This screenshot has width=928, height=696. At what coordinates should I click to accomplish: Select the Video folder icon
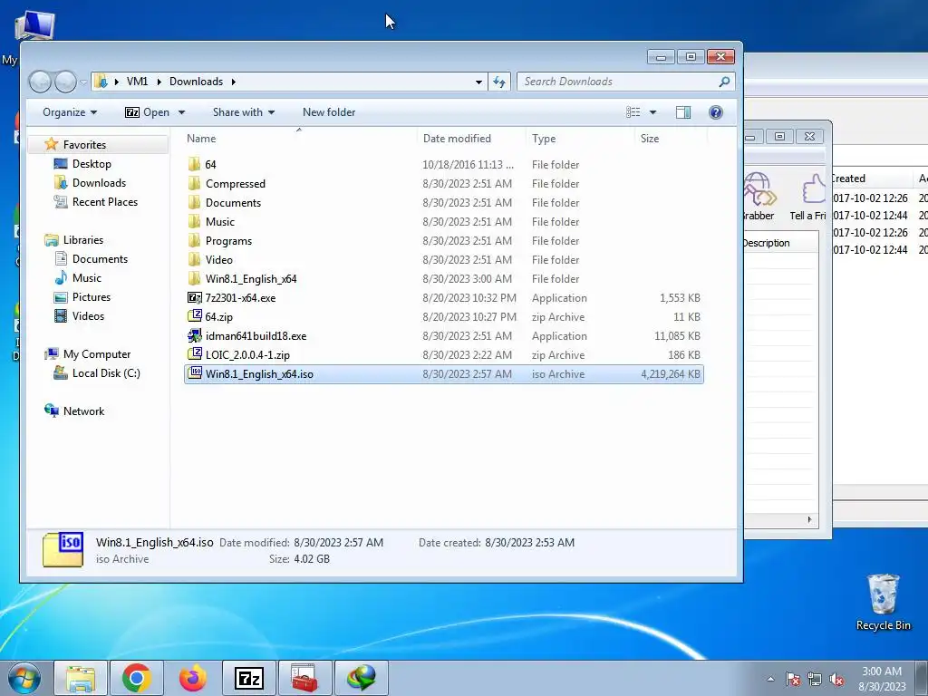[x=194, y=260]
